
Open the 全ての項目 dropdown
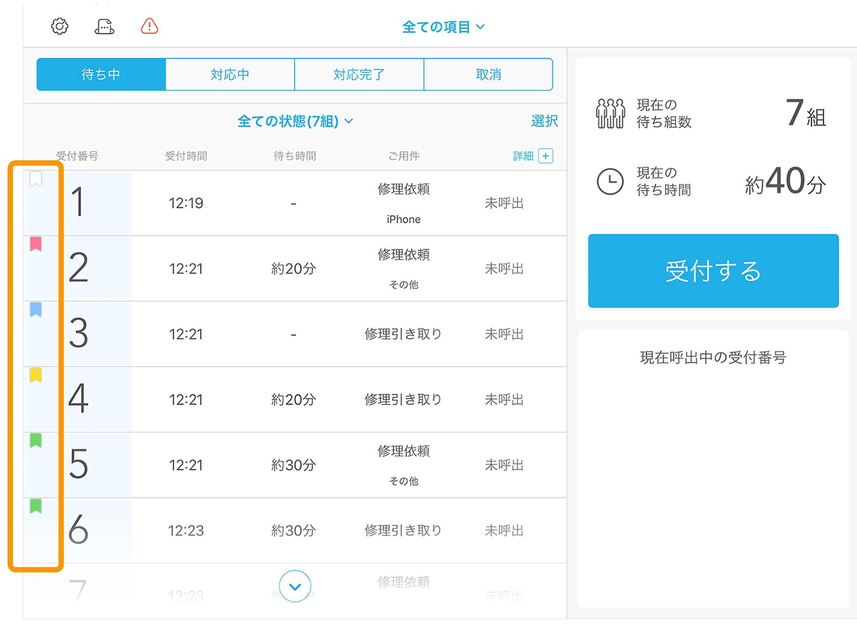tap(444, 26)
